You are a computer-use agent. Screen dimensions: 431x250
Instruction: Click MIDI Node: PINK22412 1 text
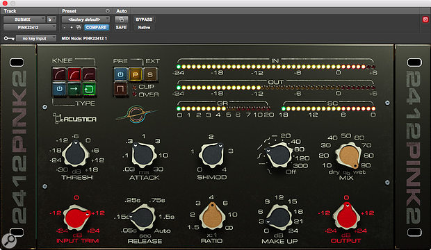(x=84, y=38)
